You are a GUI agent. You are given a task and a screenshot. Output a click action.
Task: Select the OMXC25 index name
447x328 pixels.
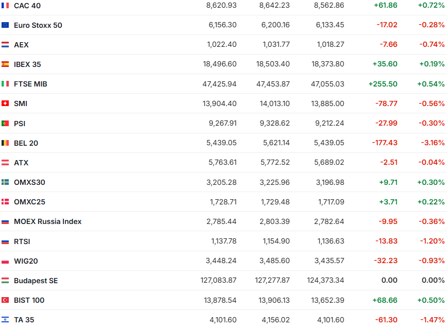tap(29, 202)
